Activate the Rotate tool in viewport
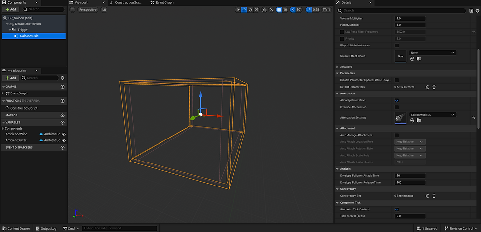Viewport: 481px width, 232px height. point(250,10)
